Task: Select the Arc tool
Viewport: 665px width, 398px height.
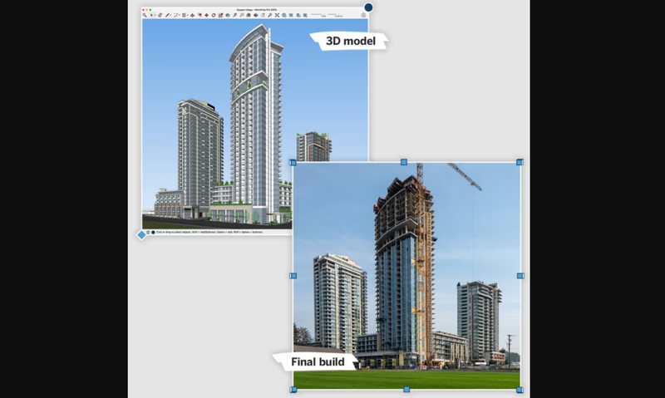Action: point(175,15)
